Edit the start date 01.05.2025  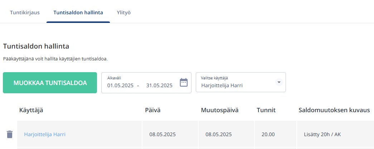[120, 85]
